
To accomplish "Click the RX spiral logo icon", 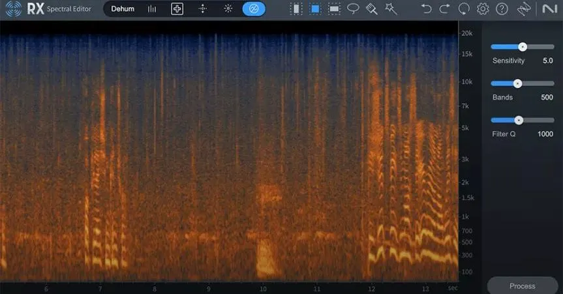I will [14, 9].
